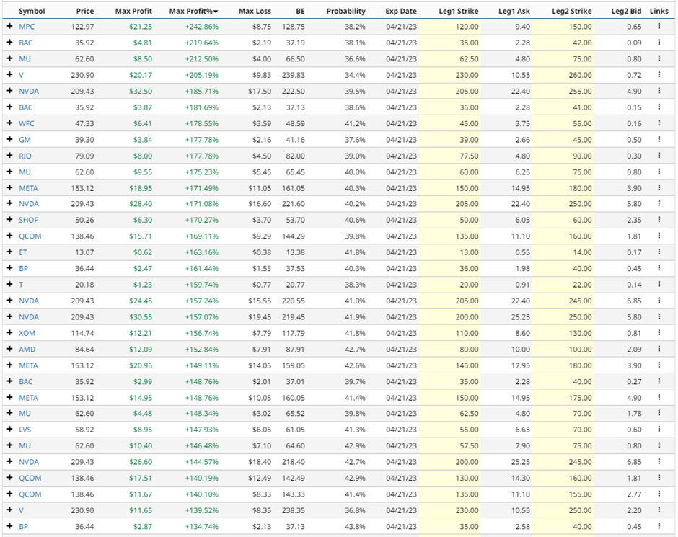Open links menu for row with +212.50% profit
Viewport: 678px width, 537px height.
tap(659, 59)
